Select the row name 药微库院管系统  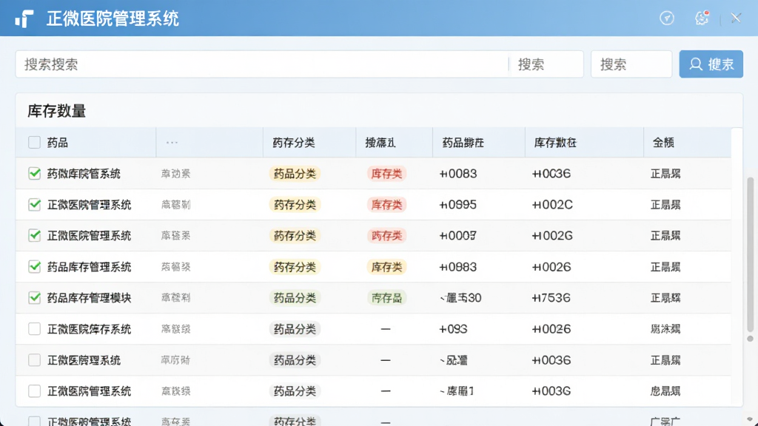pos(84,173)
